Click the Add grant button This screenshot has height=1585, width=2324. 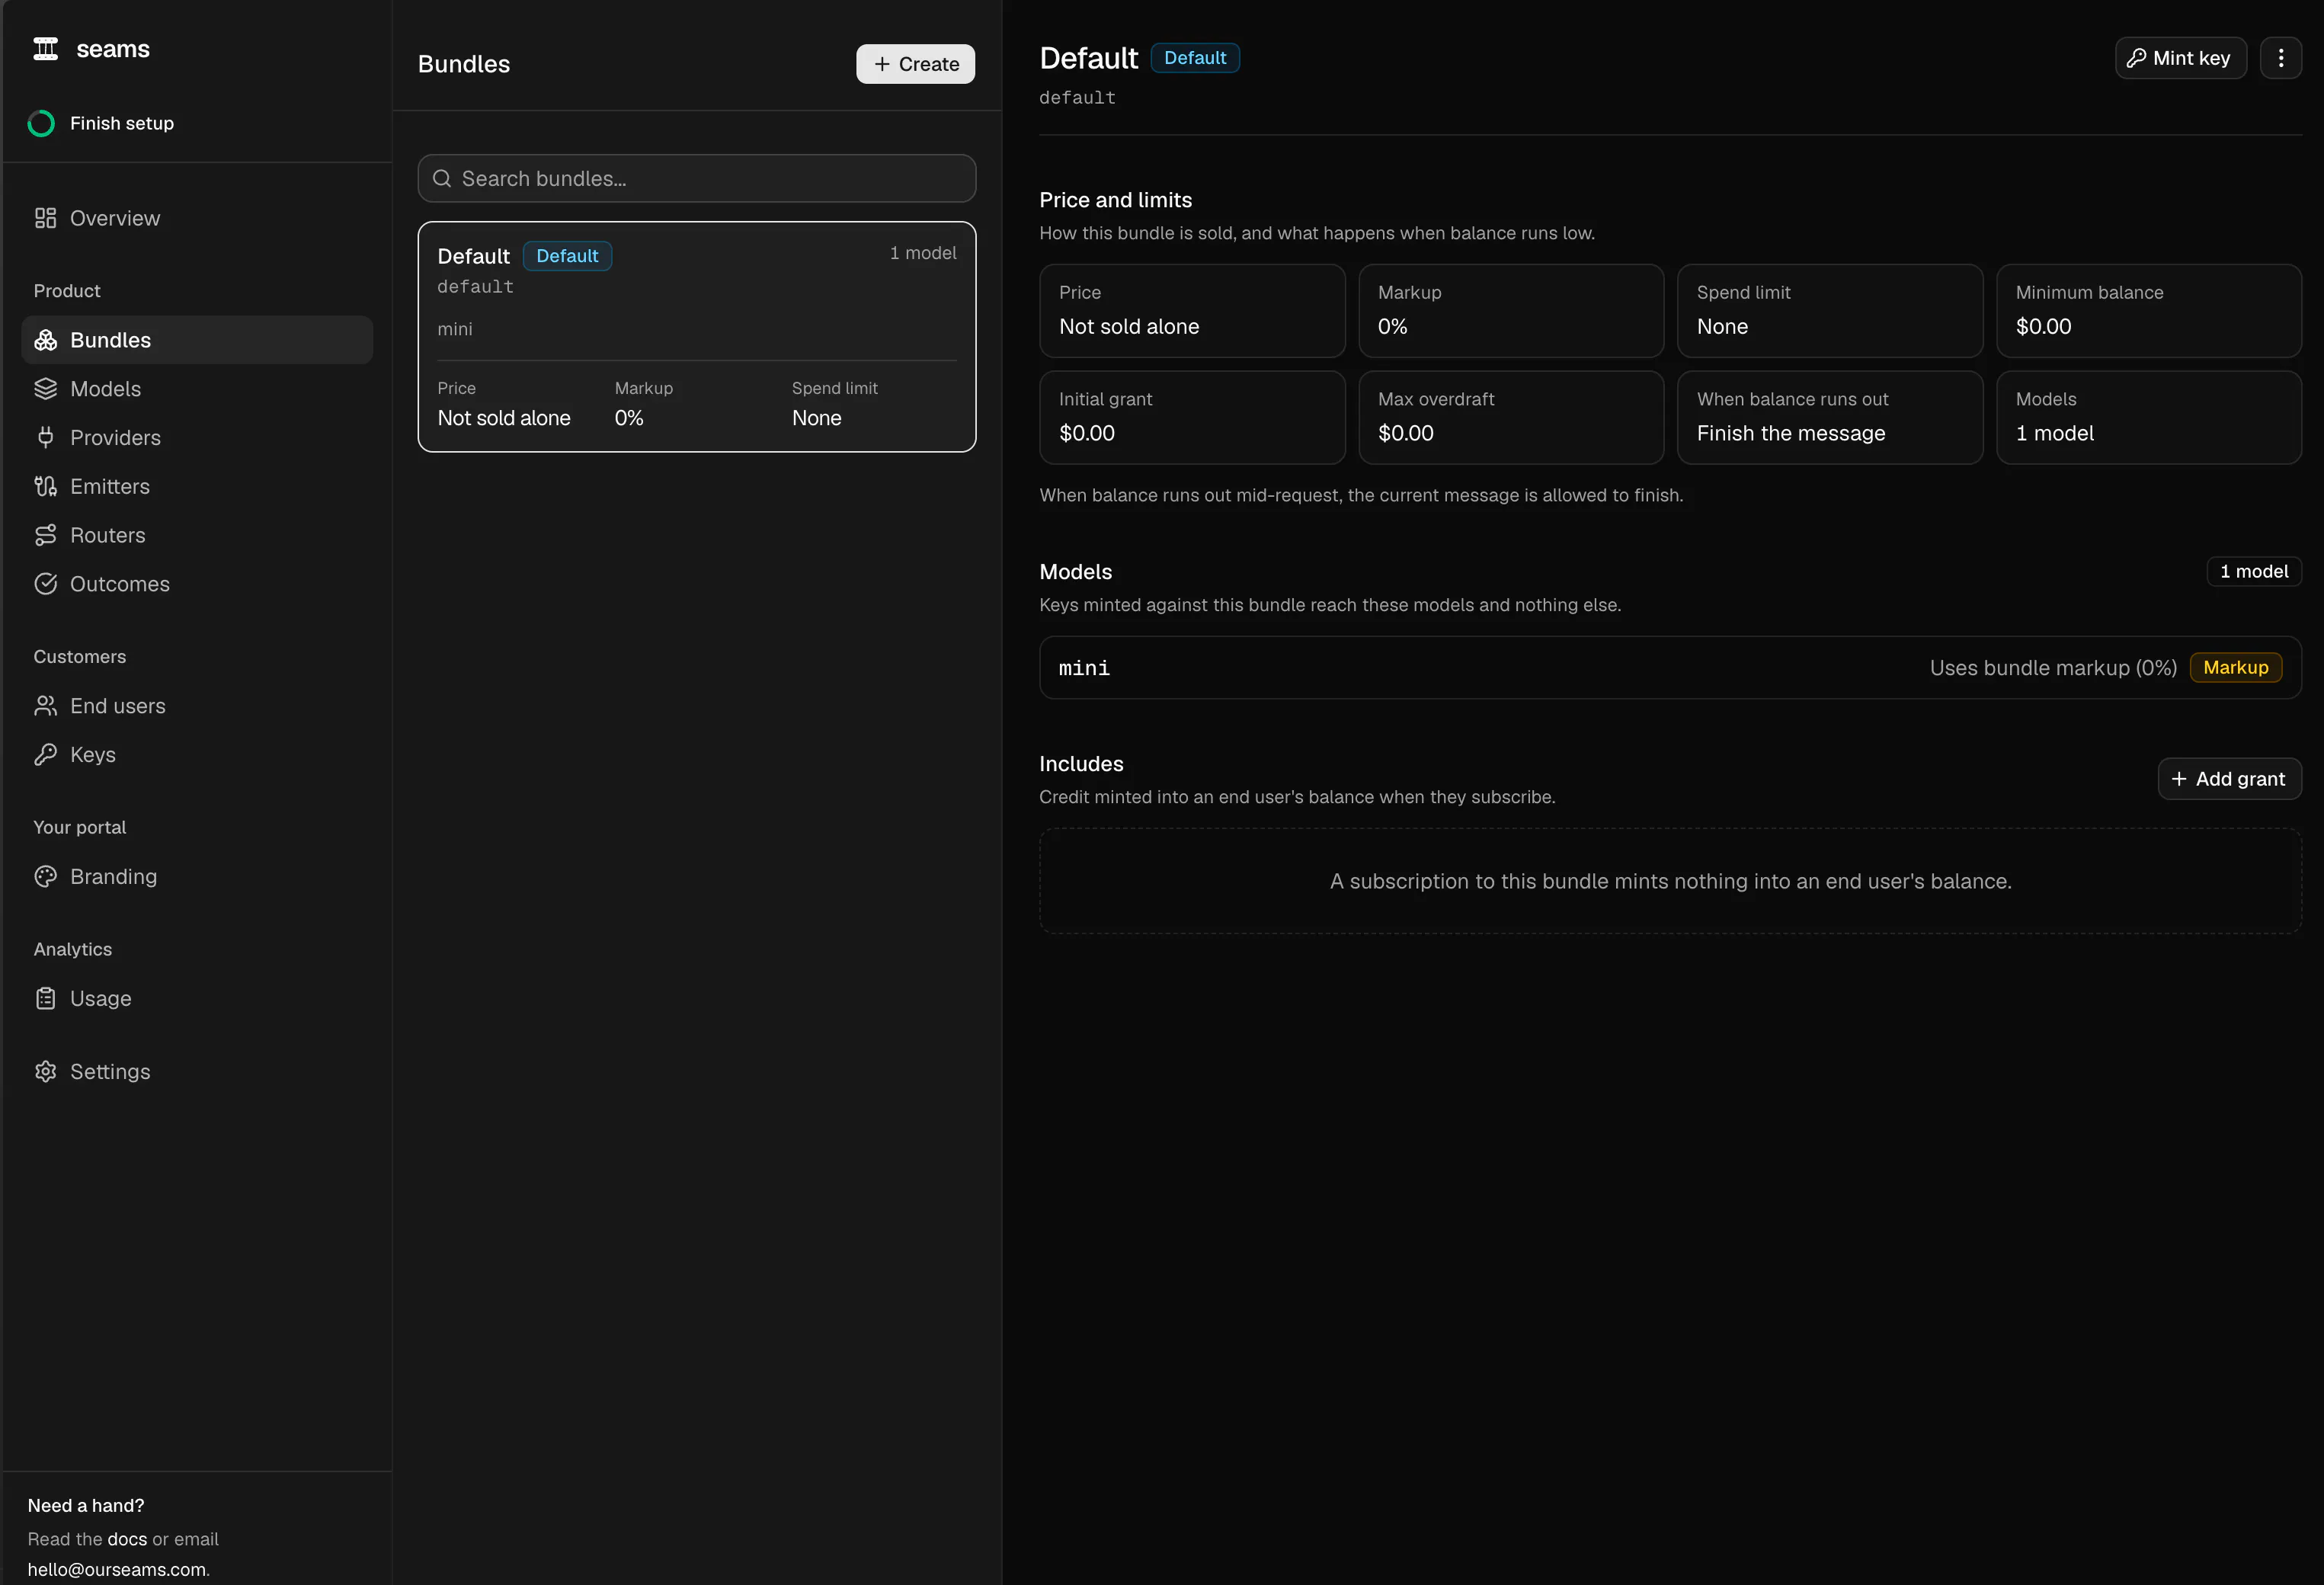[x=2229, y=779]
